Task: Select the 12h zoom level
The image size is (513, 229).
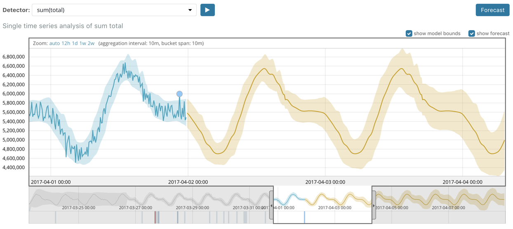Action: 66,43
